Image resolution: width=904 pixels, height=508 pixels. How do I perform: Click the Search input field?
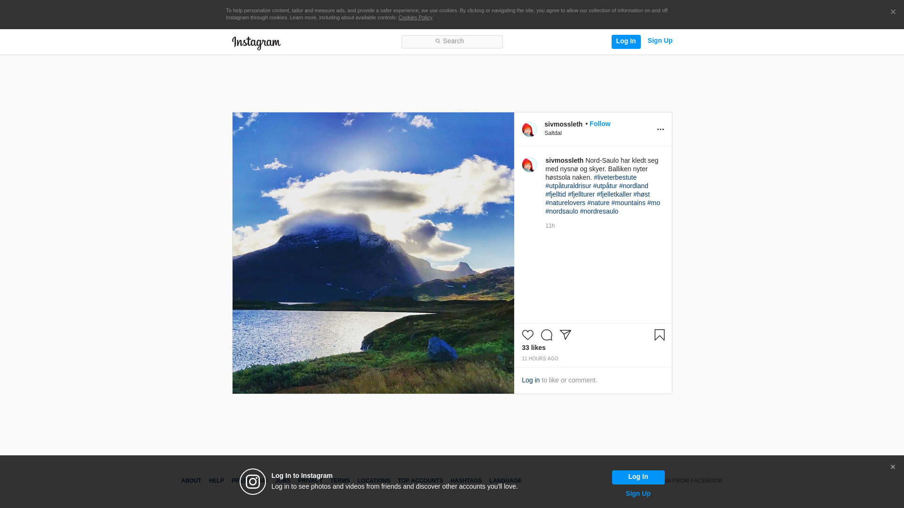pos(452,42)
